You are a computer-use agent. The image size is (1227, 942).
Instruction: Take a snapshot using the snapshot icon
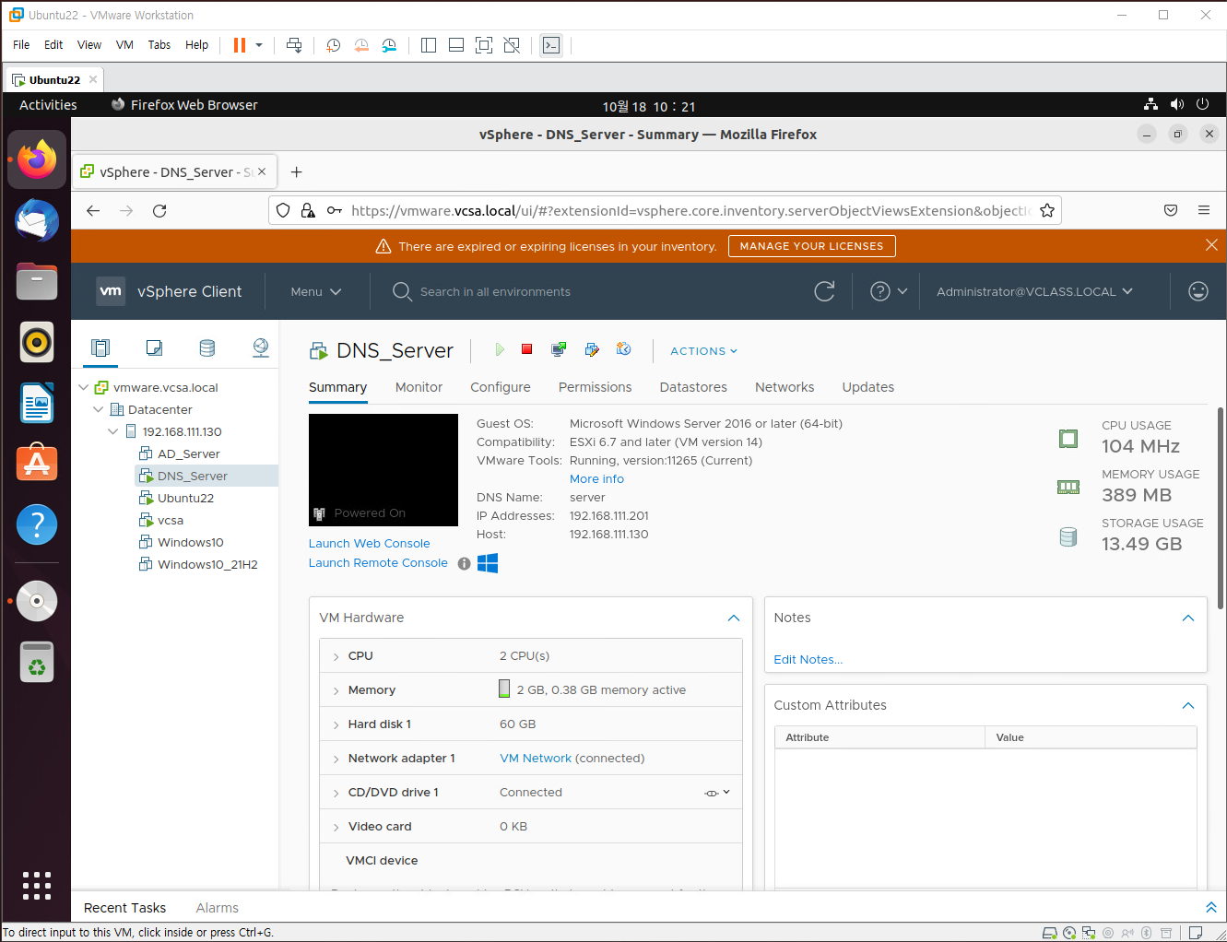pos(624,349)
